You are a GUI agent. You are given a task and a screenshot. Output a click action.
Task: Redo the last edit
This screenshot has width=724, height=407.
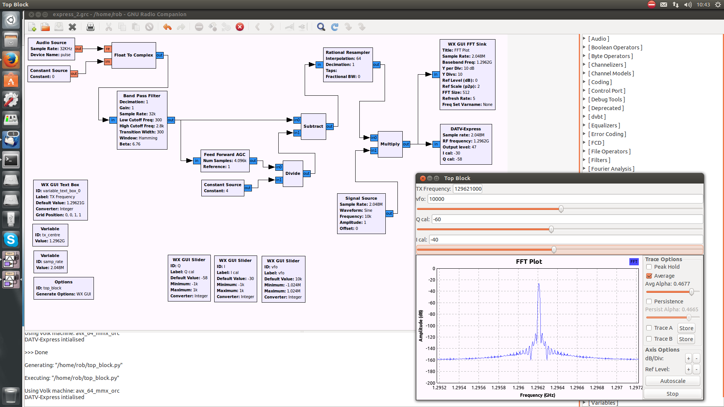point(181,27)
